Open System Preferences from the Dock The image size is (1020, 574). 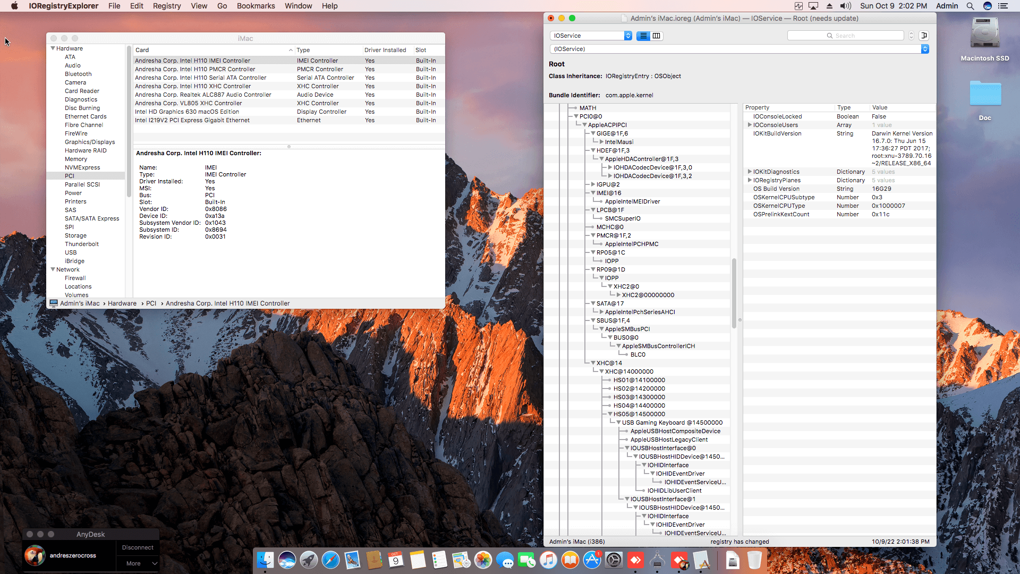tap(614, 560)
